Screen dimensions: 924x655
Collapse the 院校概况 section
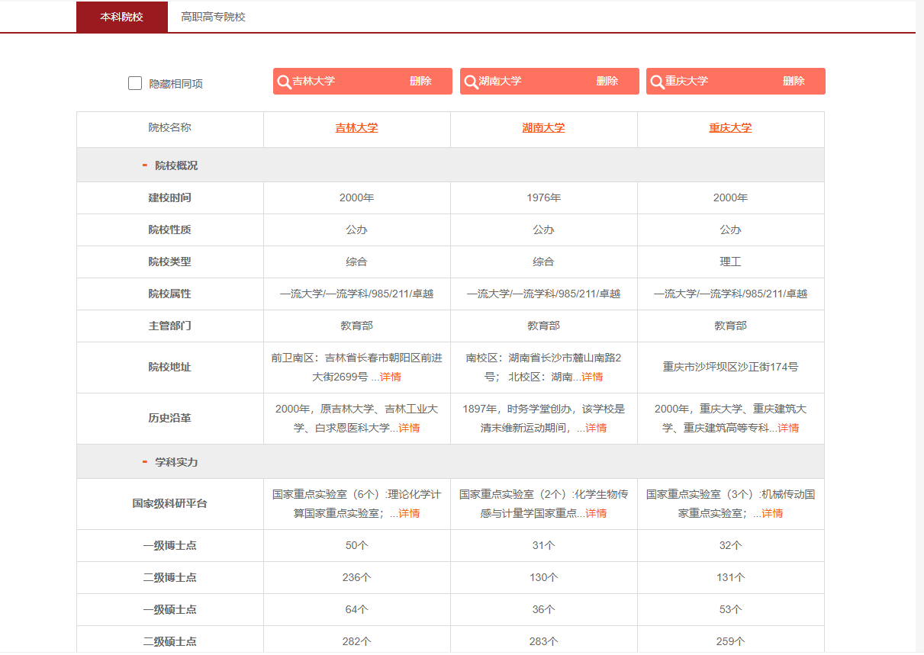144,165
